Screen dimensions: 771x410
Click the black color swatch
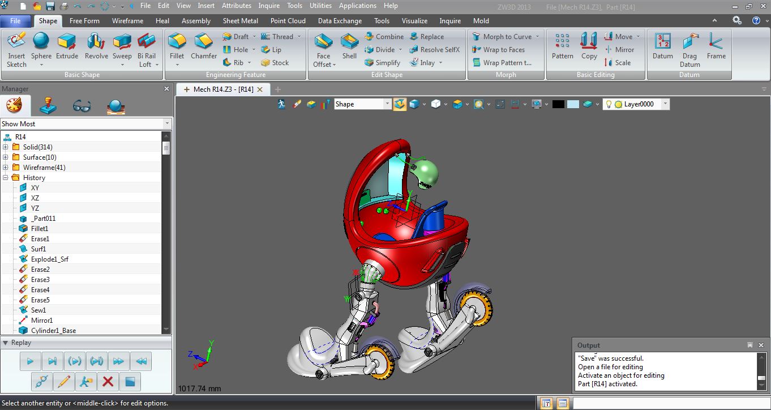pyautogui.click(x=558, y=104)
